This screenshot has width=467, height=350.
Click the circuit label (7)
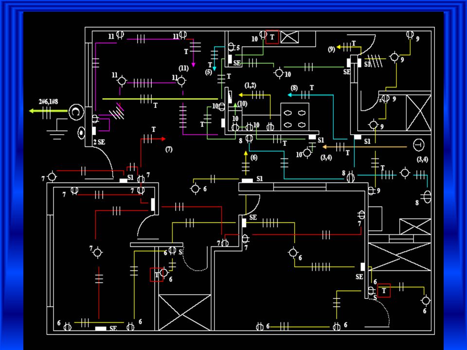[169, 149]
